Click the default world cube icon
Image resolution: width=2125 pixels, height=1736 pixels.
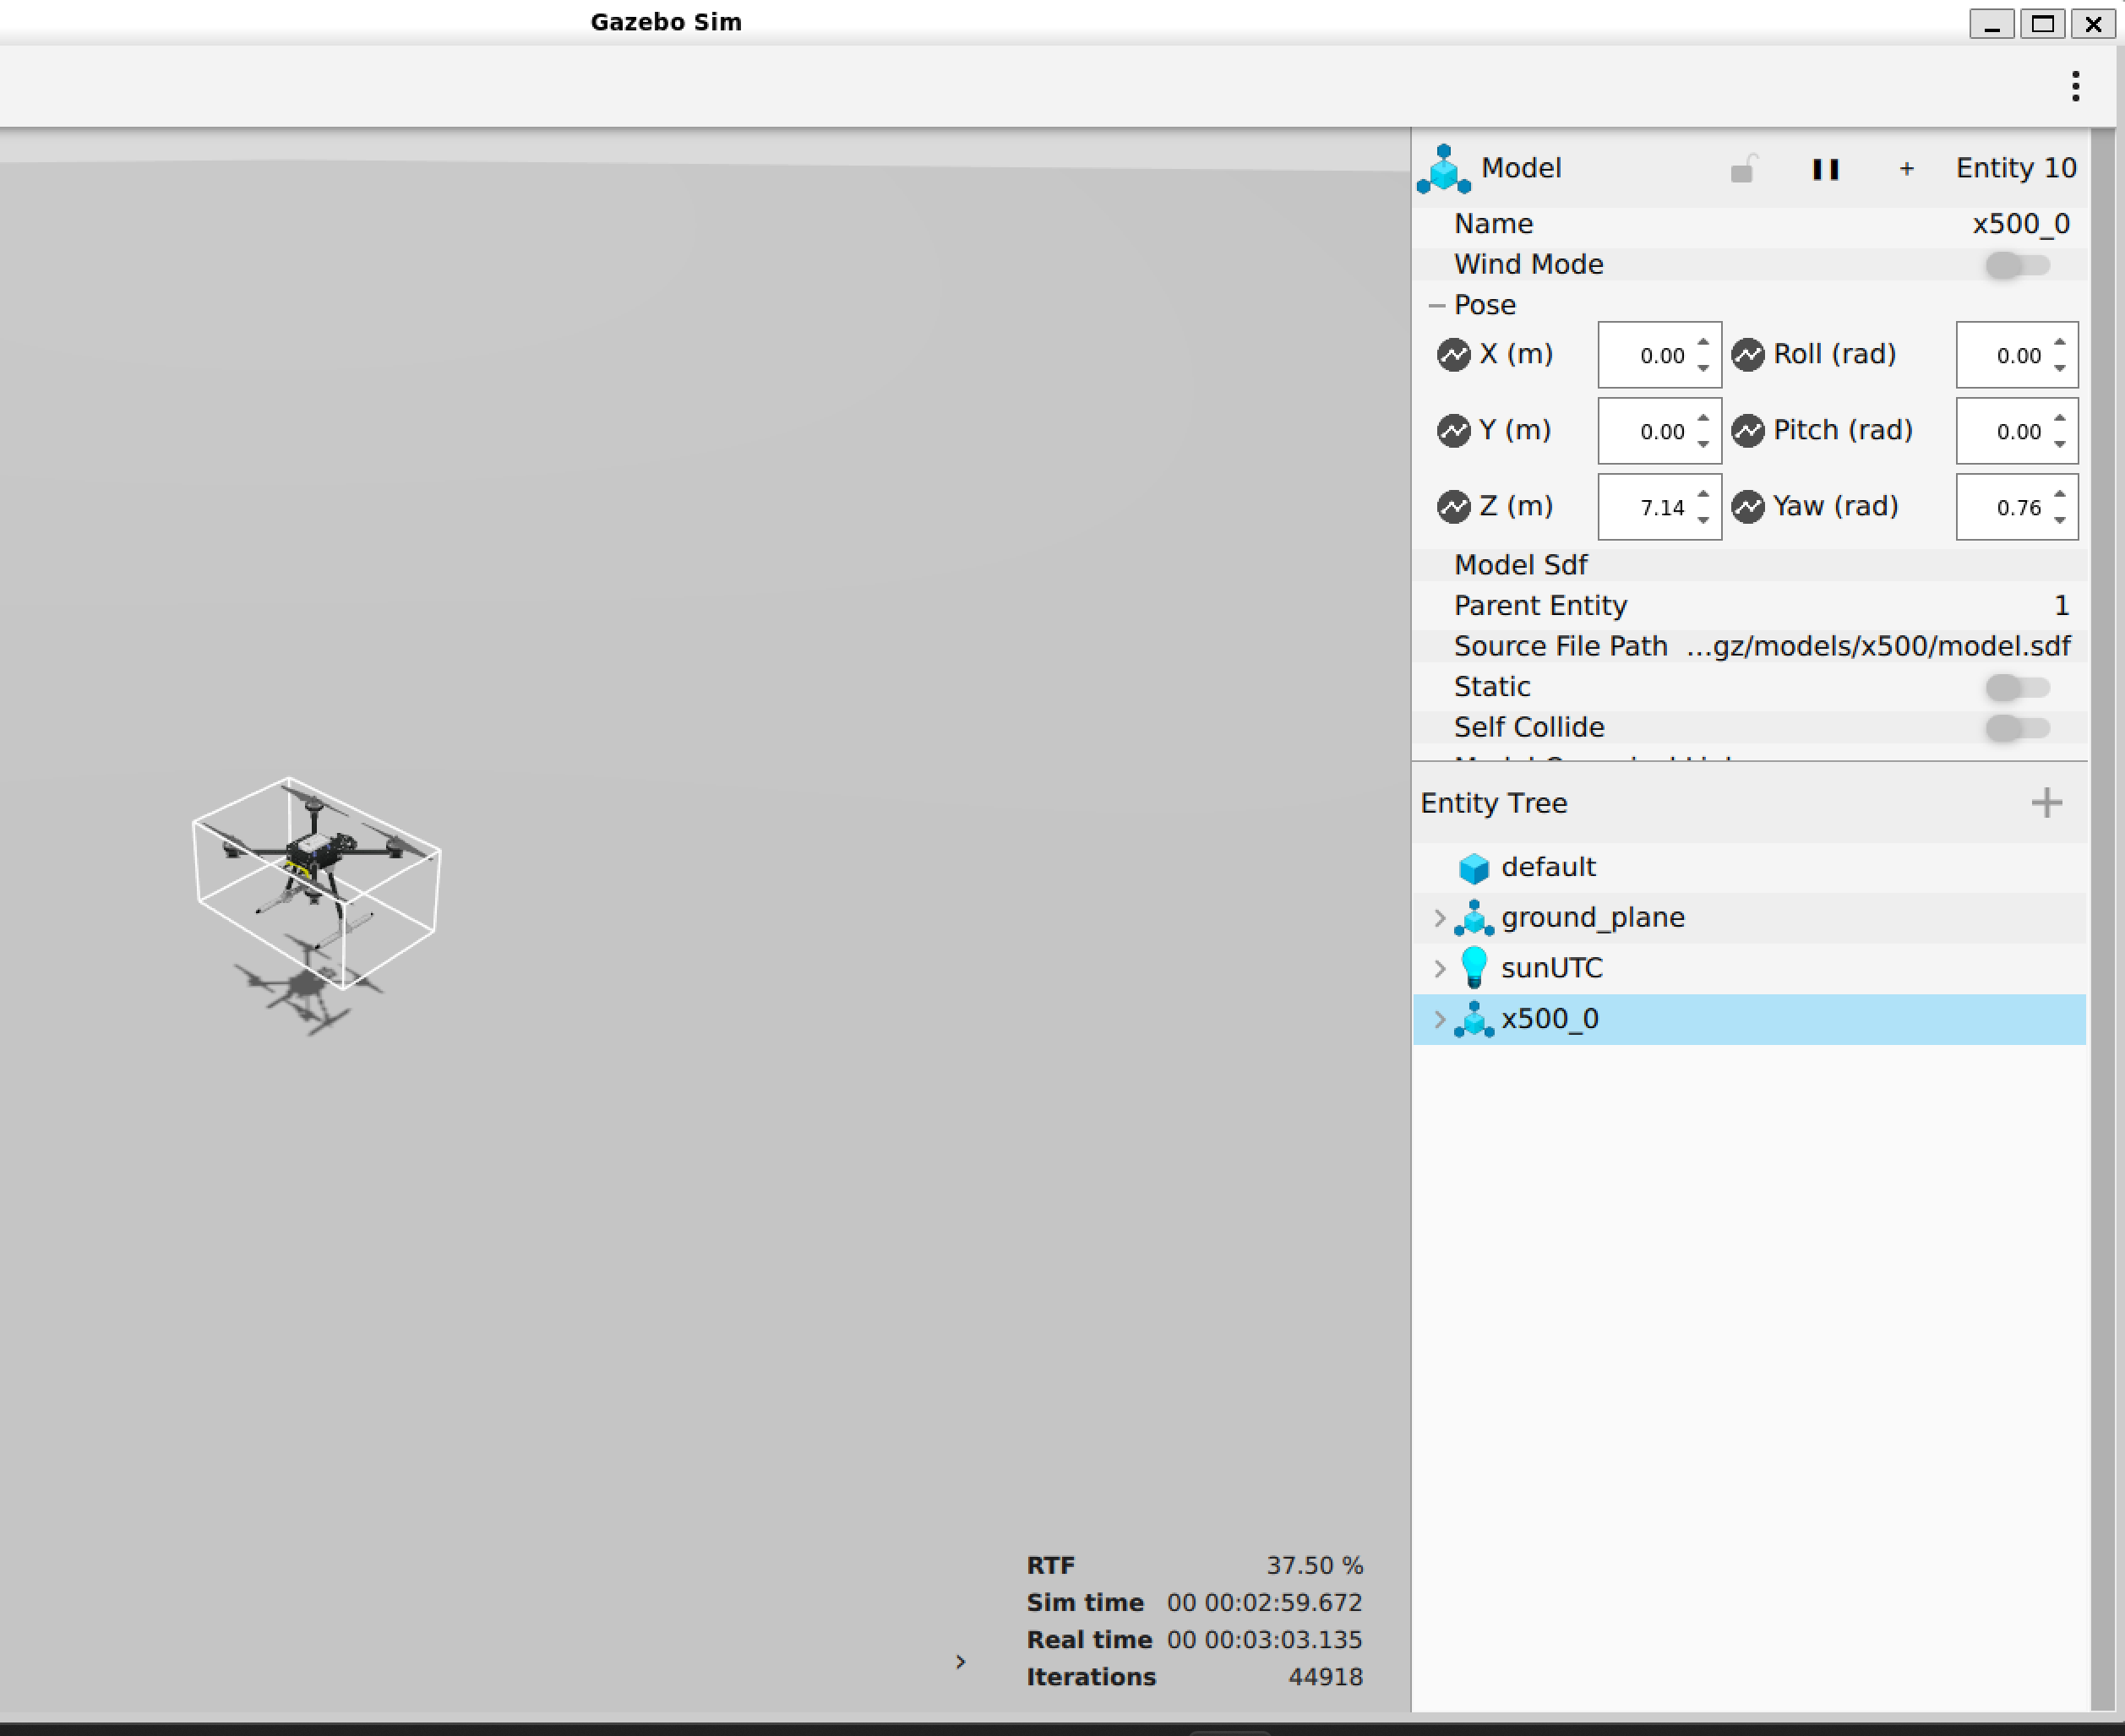point(1474,868)
